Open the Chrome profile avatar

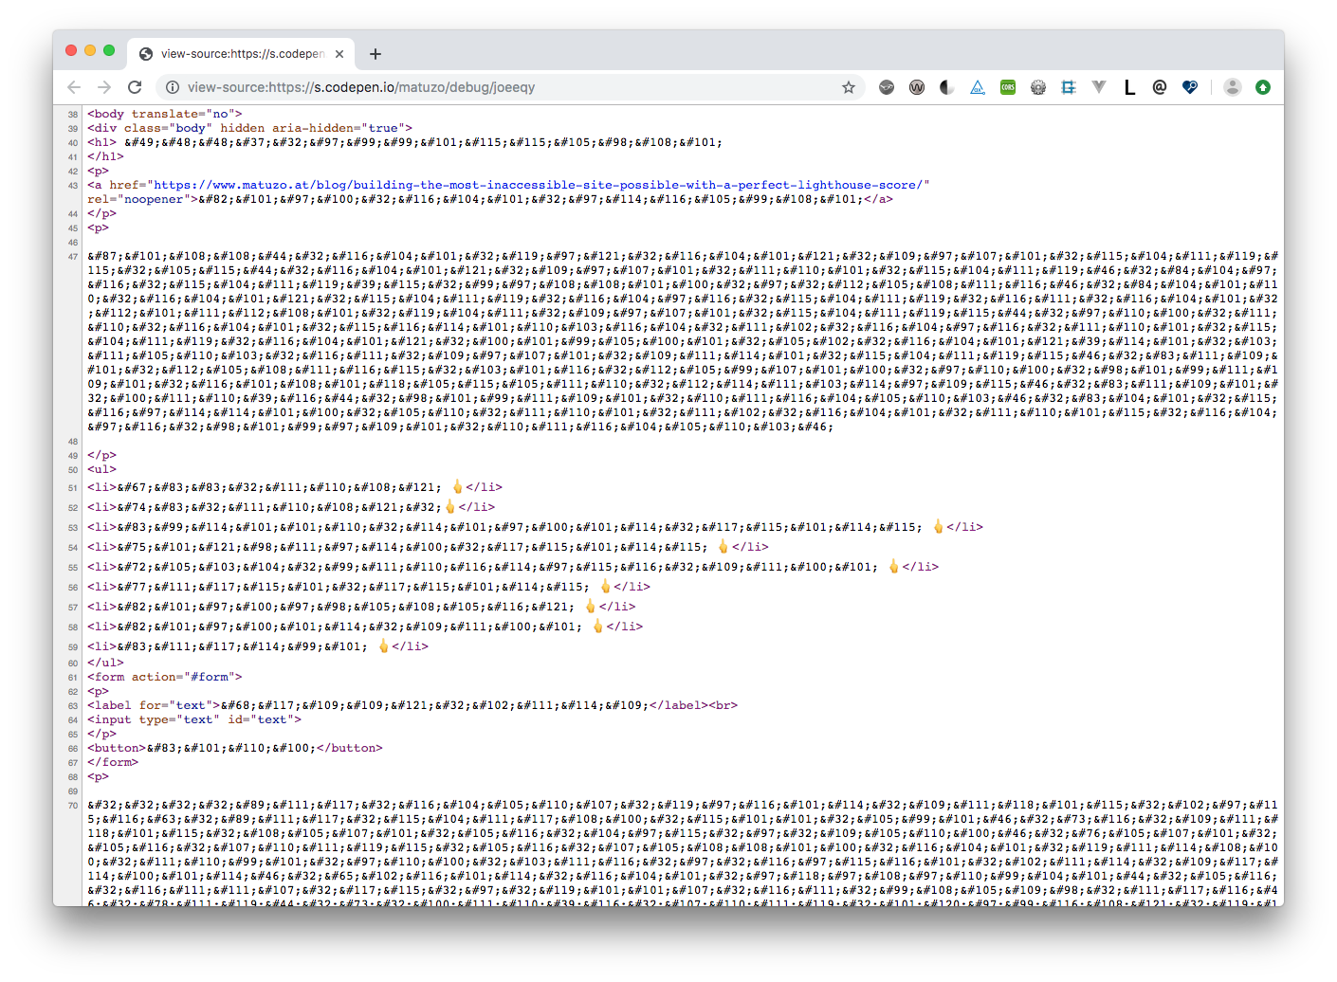click(1233, 87)
